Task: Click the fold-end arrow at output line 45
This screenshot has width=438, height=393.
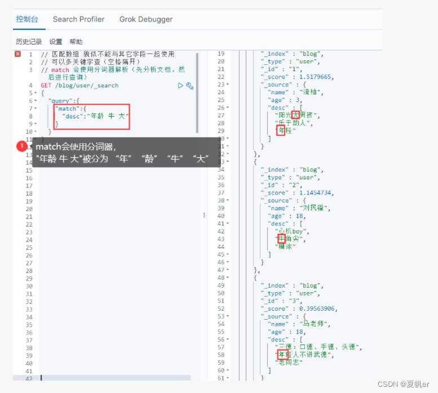Action: pyautogui.click(x=228, y=254)
